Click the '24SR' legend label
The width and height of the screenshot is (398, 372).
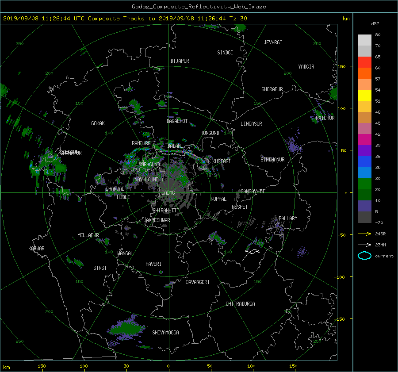[x=380, y=234]
